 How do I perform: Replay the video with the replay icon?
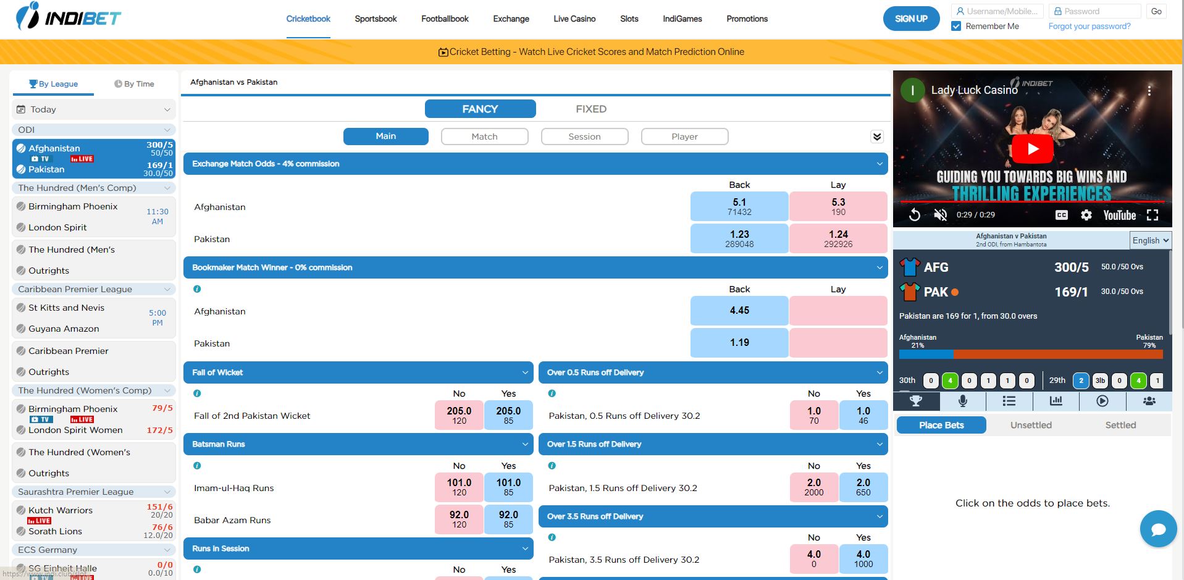(x=915, y=215)
